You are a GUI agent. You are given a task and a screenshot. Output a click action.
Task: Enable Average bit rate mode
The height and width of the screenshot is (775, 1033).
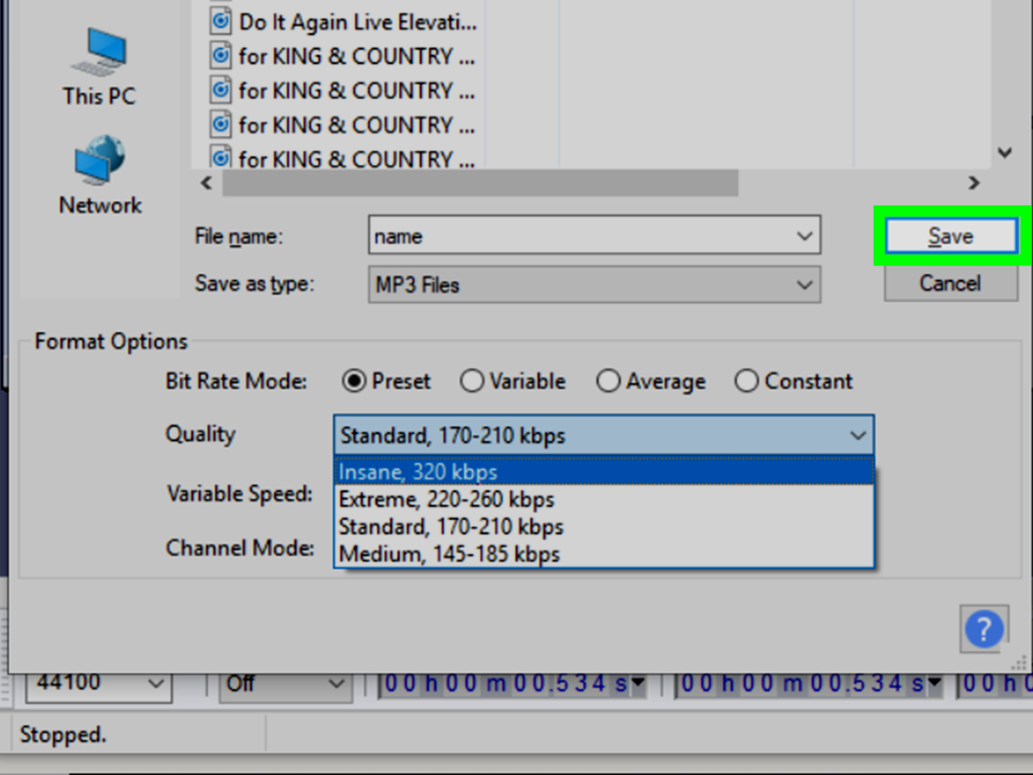[x=608, y=381]
